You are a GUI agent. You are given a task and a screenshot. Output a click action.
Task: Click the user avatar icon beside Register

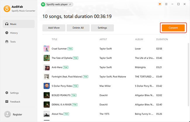7,114
